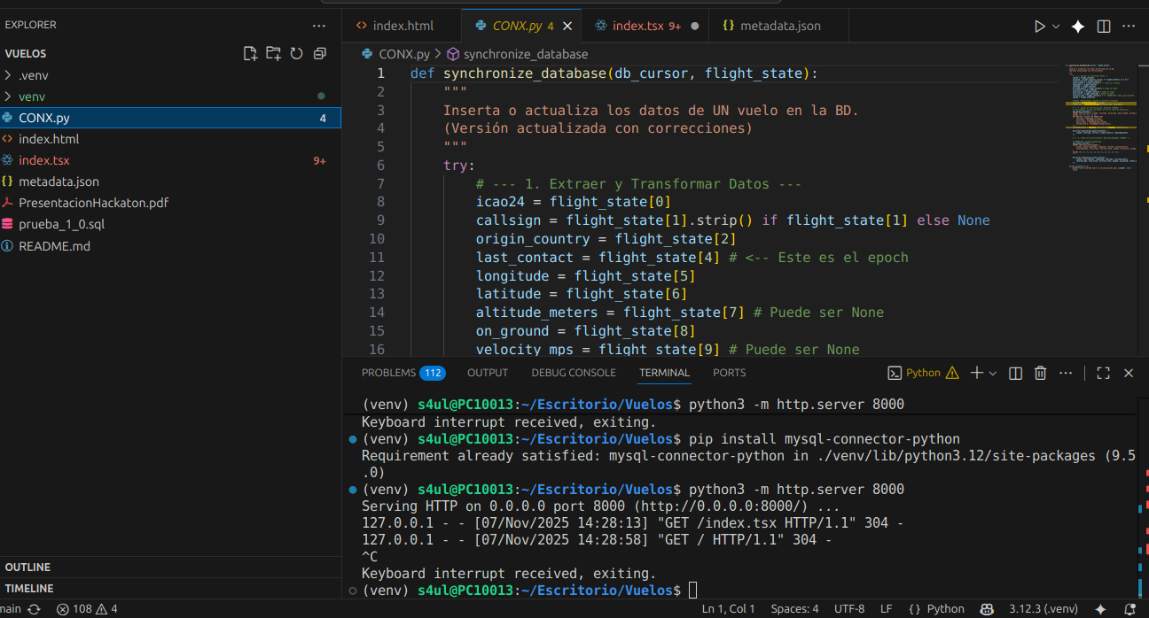Open the PROBLEMS panel tab
Viewport: 1149px width, 618px height.
coord(388,373)
